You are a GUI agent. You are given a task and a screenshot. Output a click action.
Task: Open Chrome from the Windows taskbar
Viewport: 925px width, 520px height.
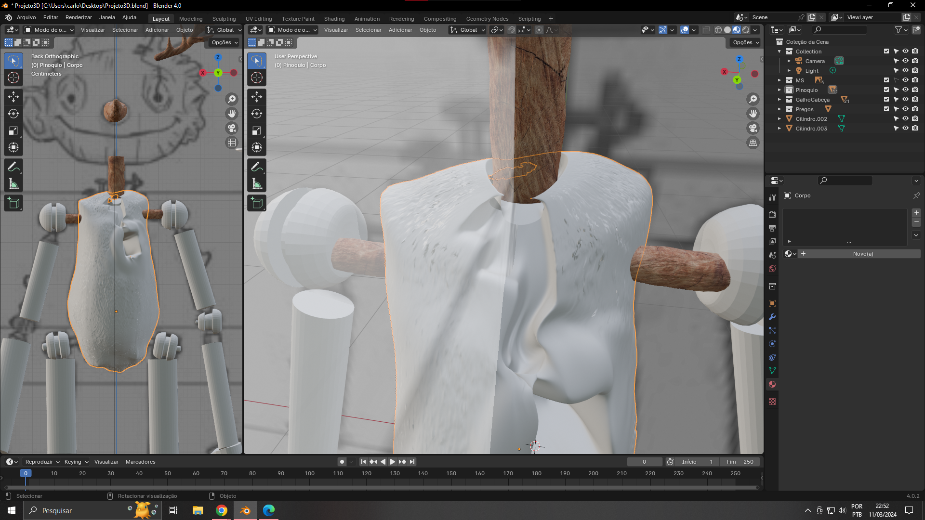point(222,510)
